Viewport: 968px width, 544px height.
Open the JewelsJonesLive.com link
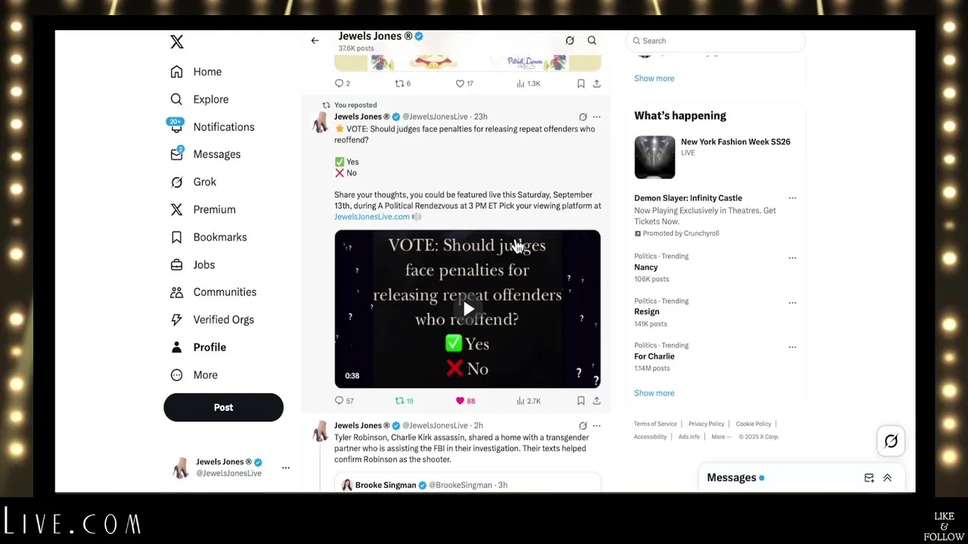(x=371, y=217)
